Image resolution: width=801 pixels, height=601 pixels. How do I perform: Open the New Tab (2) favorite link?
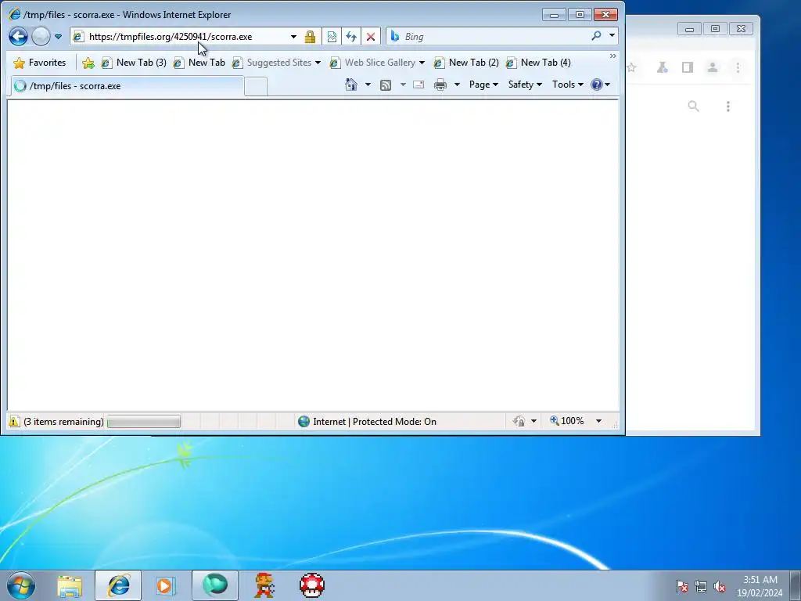coord(466,63)
